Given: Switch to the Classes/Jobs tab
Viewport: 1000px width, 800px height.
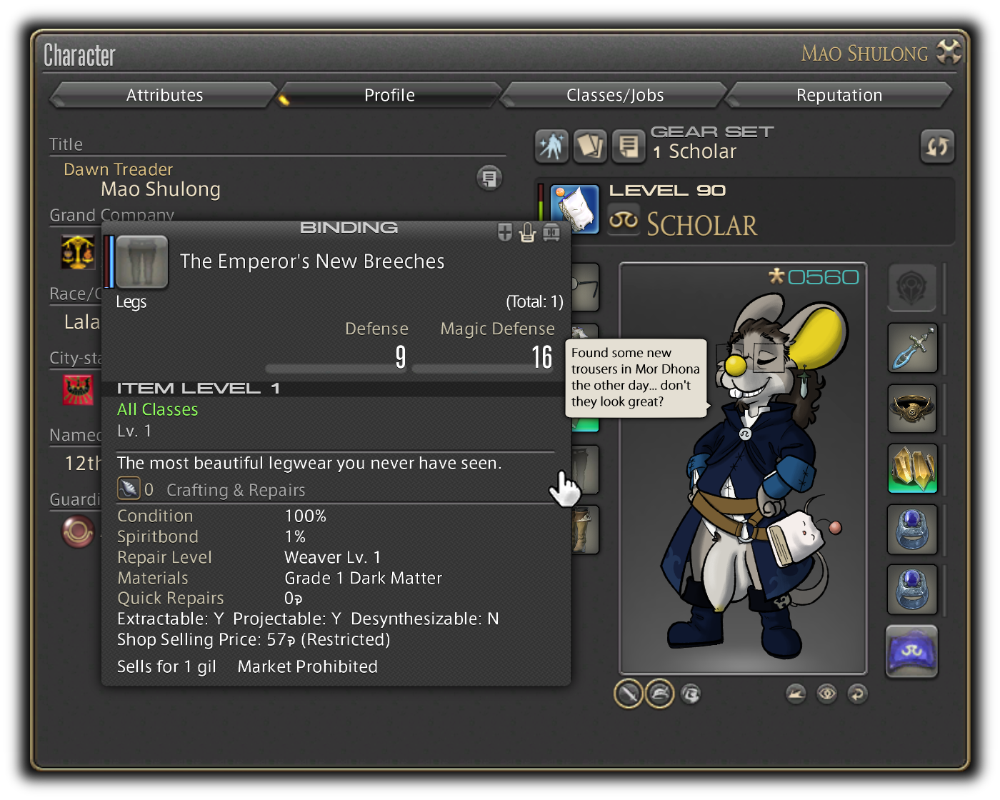Looking at the screenshot, I should pyautogui.click(x=614, y=95).
